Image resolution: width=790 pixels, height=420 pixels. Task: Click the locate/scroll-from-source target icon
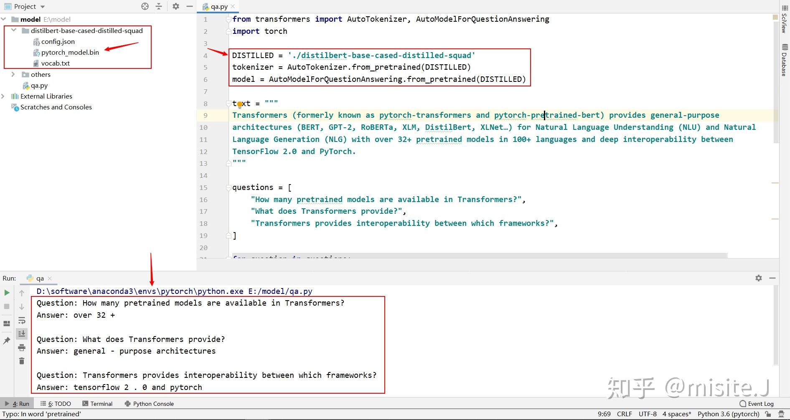pos(145,6)
